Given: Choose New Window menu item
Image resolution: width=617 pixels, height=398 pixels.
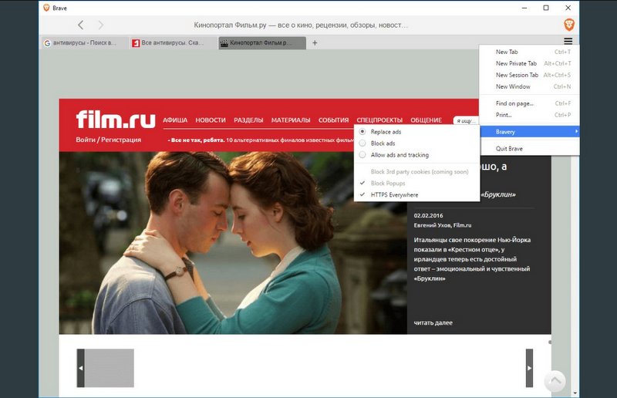Looking at the screenshot, I should 529,86.
